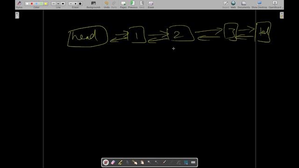
Task: Choose the thin line width
Action: coord(54,4)
